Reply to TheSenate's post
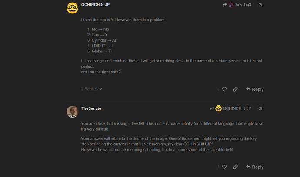 click(x=255, y=167)
